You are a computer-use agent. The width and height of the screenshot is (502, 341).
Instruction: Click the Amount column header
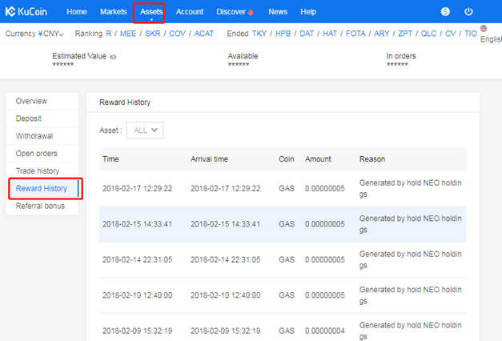point(318,159)
